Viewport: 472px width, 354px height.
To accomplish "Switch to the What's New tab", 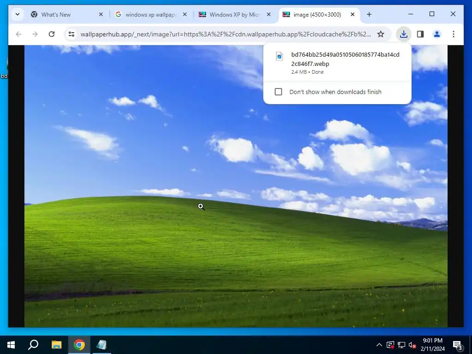I will pyautogui.click(x=65, y=14).
